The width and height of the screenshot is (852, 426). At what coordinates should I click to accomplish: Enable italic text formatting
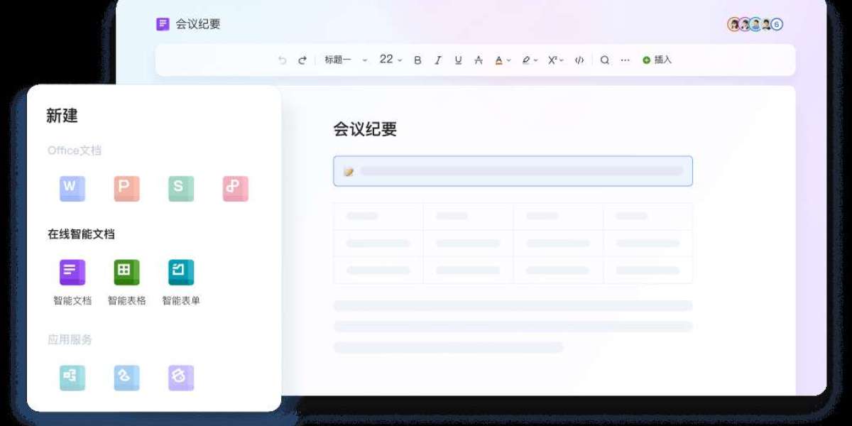point(437,60)
